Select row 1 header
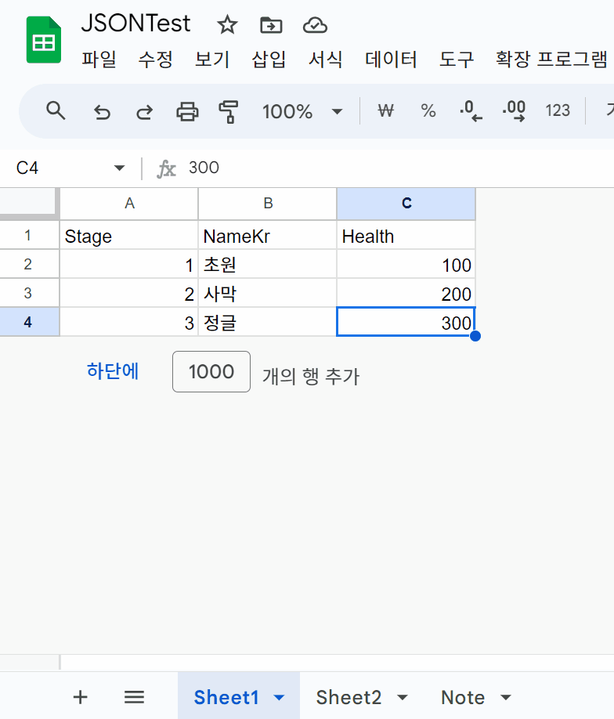Viewport: 614px width, 719px height. point(28,235)
